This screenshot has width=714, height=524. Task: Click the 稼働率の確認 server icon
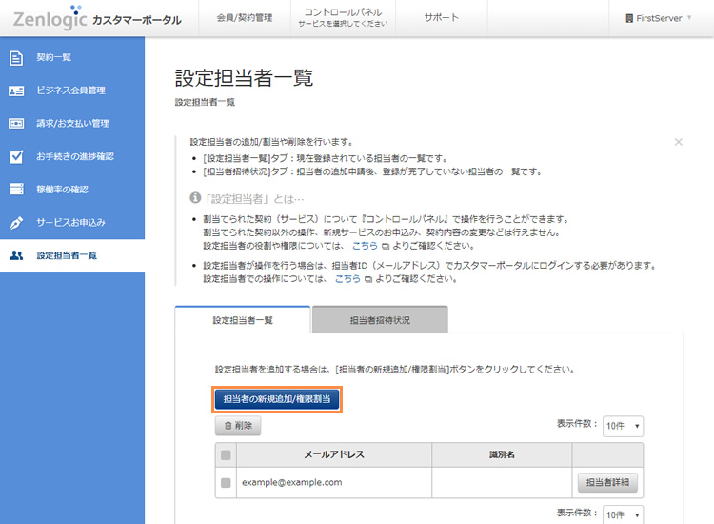coord(16,190)
